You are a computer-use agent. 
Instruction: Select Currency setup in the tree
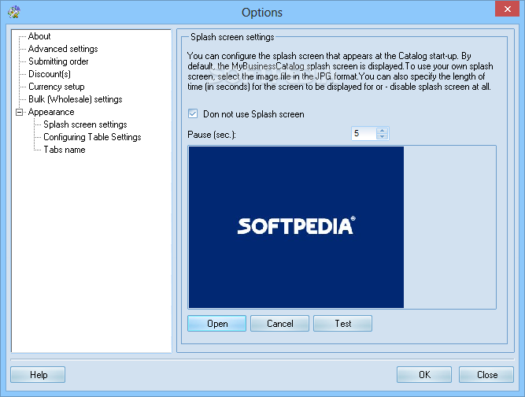[x=56, y=87]
